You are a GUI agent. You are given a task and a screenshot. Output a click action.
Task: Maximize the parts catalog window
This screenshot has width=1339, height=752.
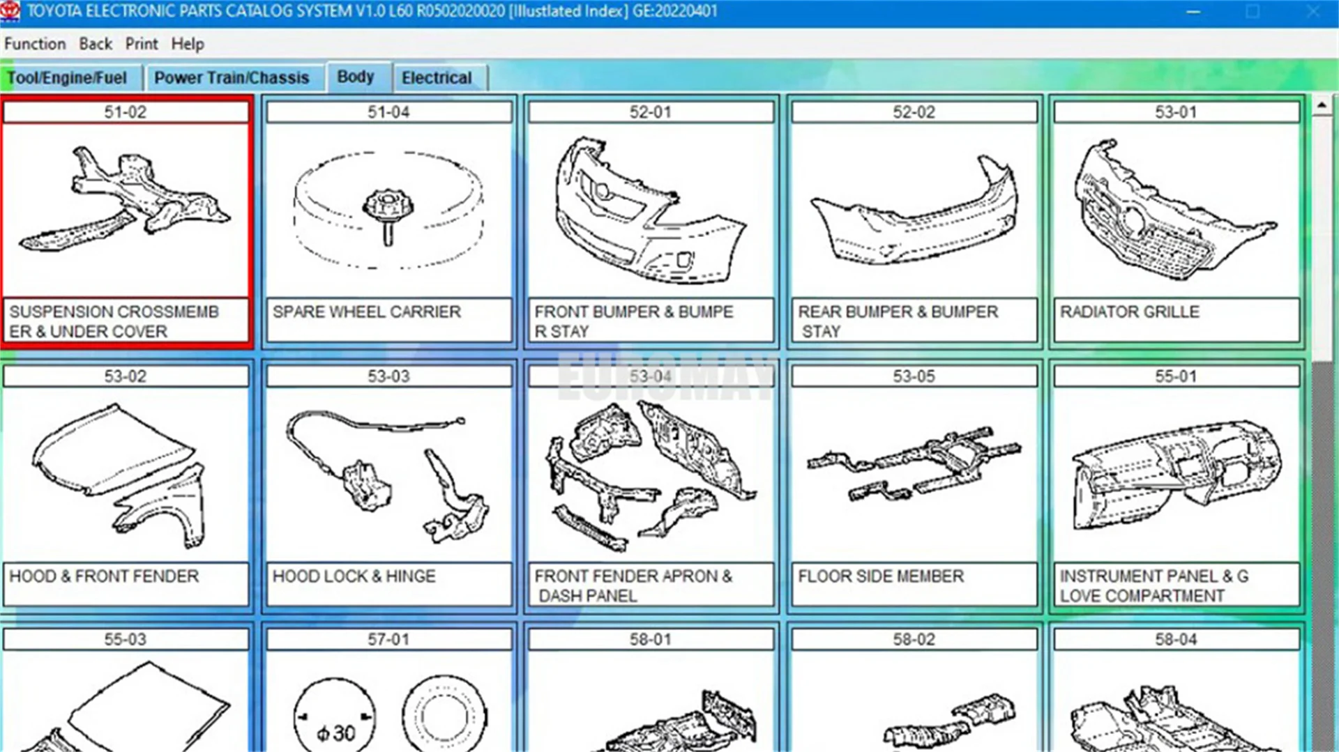(x=1253, y=12)
